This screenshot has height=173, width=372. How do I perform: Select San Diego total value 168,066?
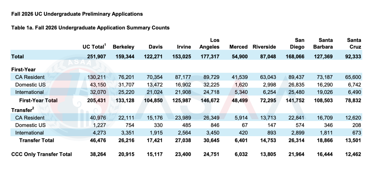pos(294,57)
